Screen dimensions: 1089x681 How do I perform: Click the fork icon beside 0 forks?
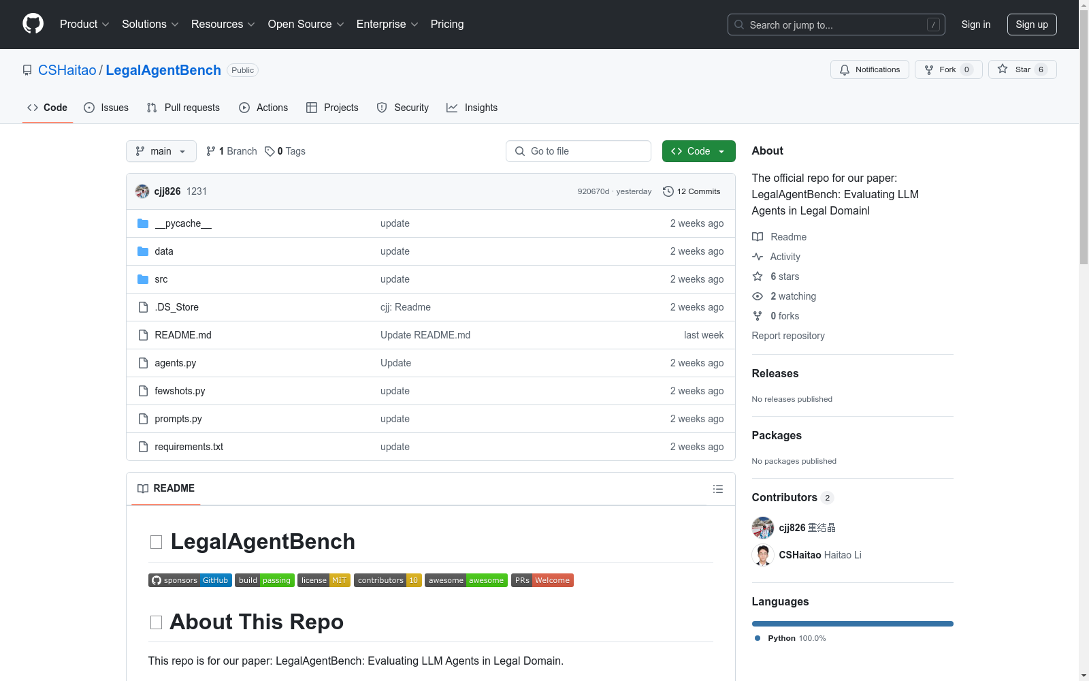[758, 316]
